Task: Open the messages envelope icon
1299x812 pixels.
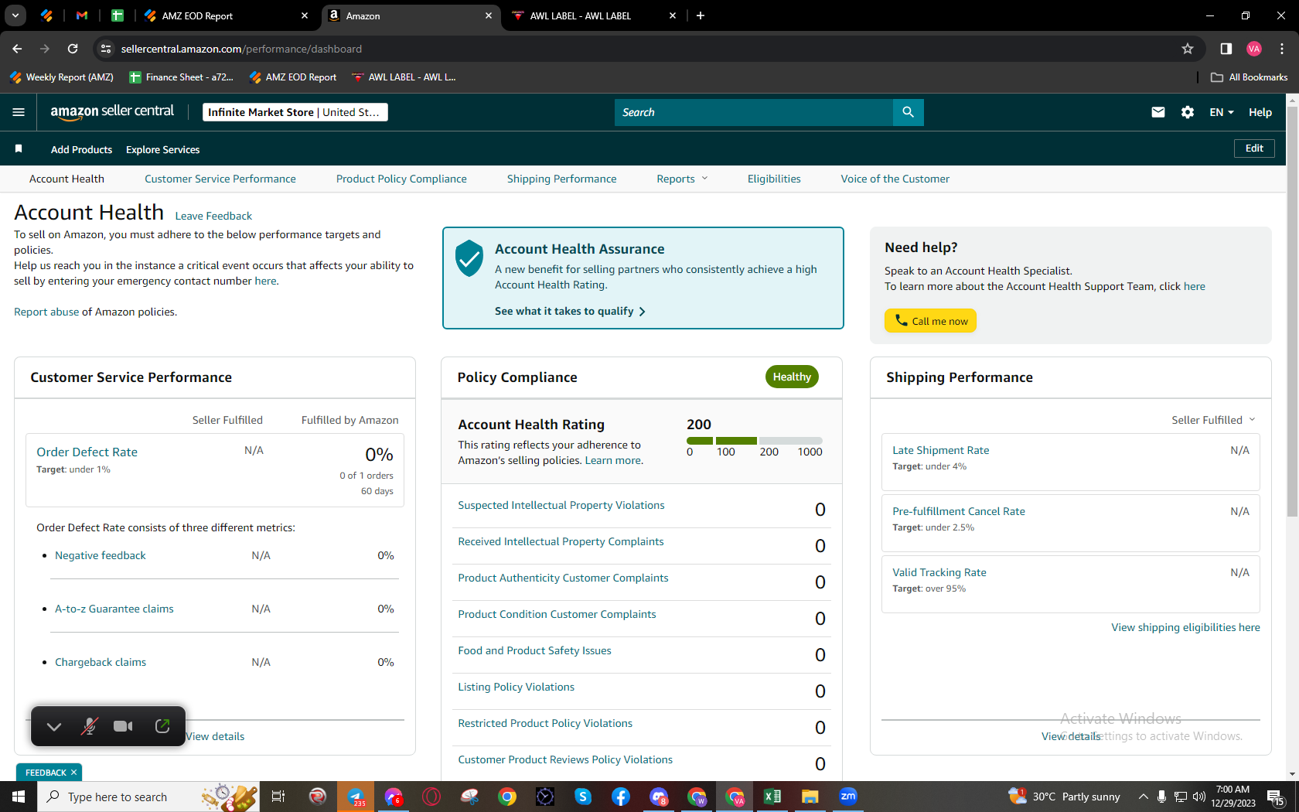Action: 1158,112
